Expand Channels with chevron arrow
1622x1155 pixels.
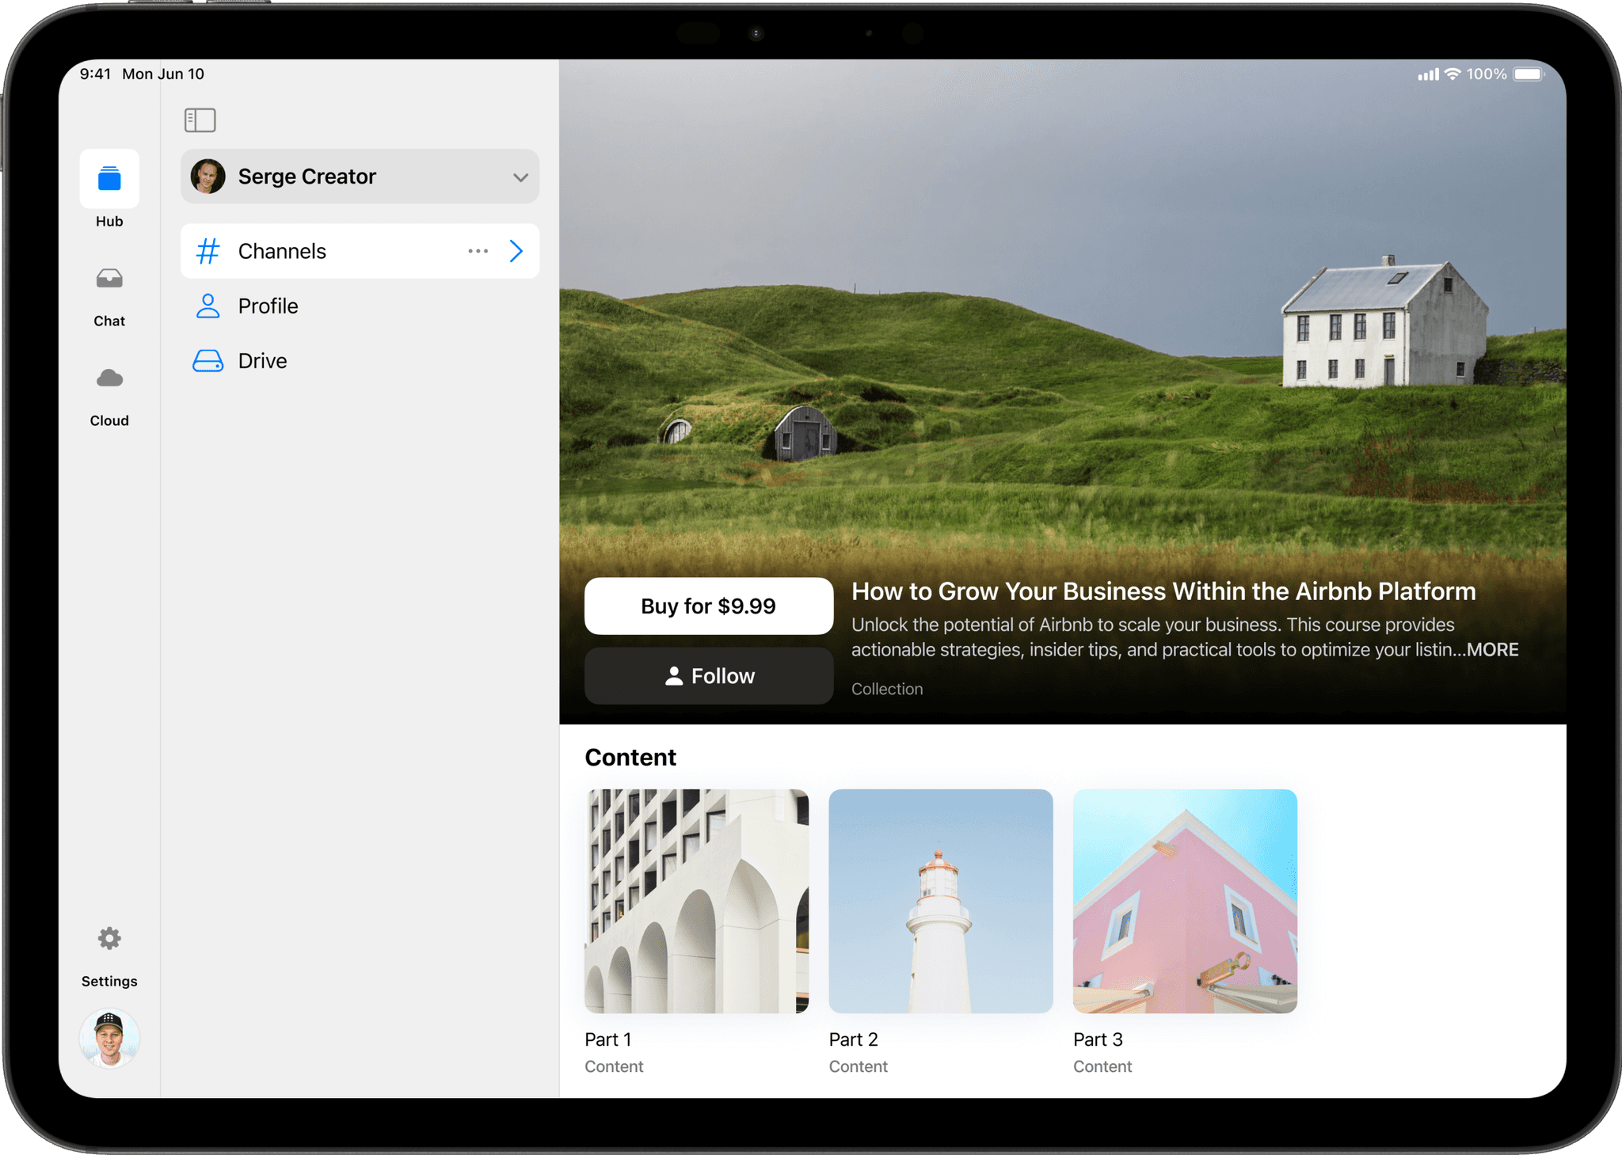coord(516,251)
